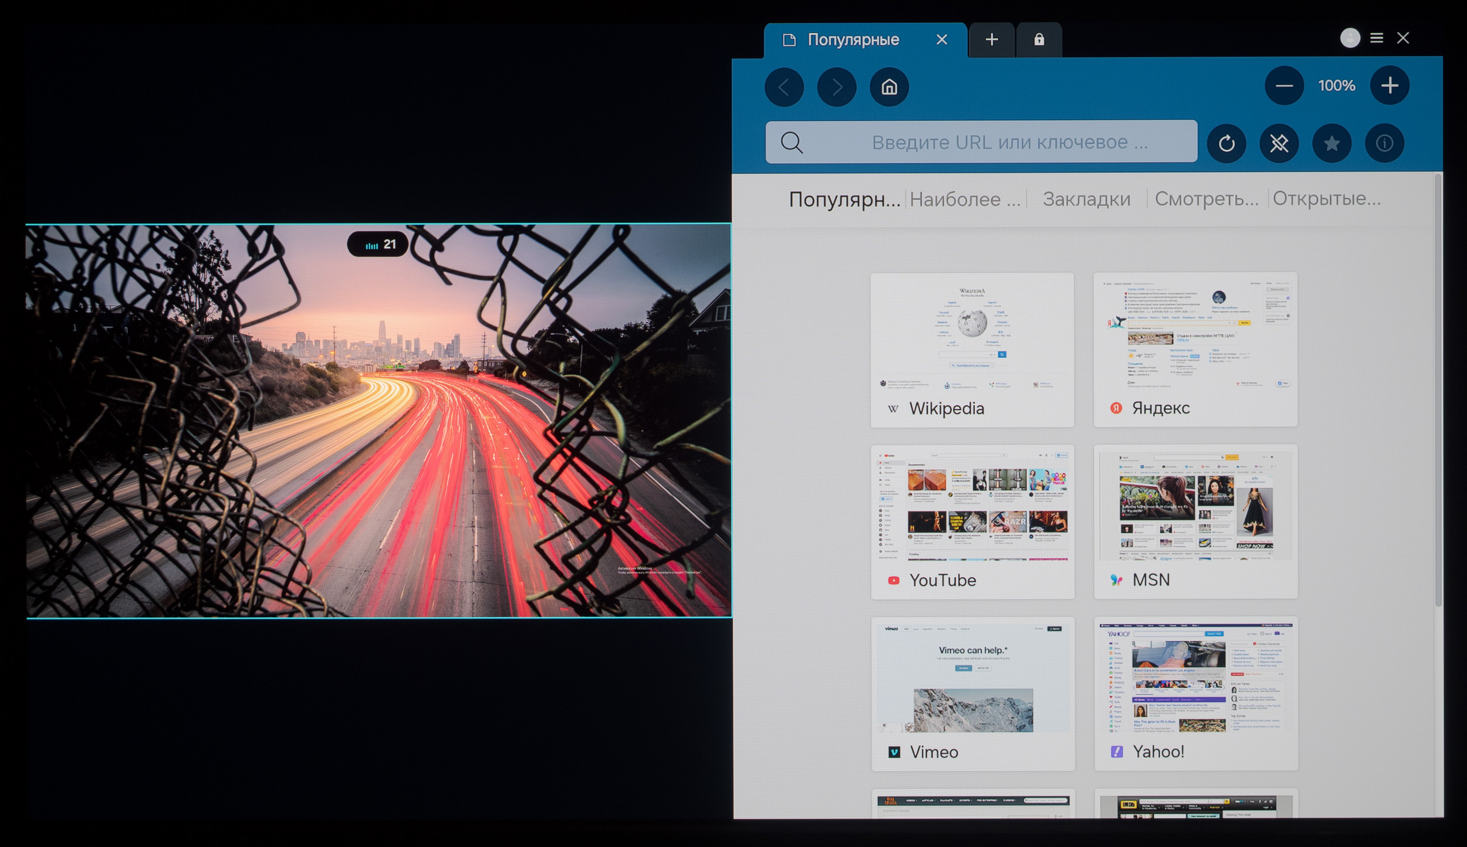Screen dimensions: 1467x847
Task: Click the forward navigation arrow
Action: coord(837,87)
